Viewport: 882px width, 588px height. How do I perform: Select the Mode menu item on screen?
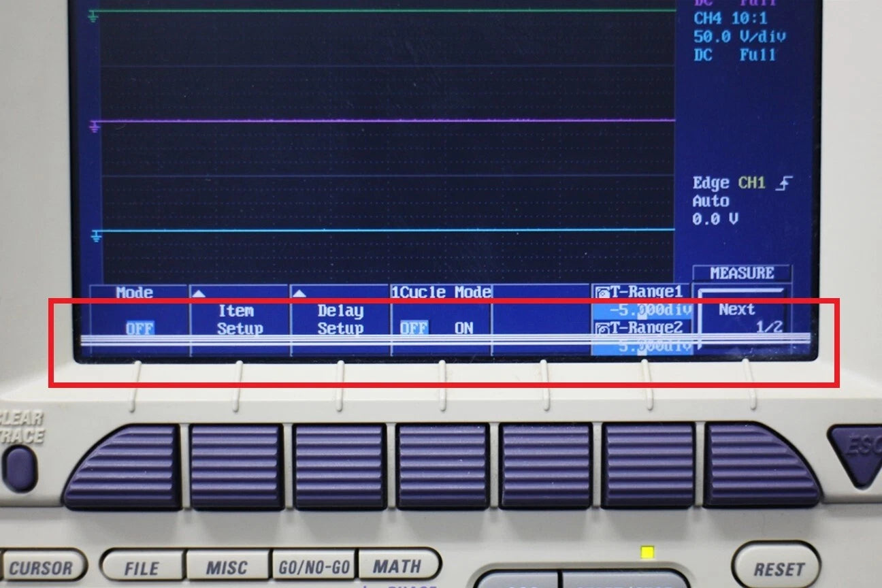point(133,293)
